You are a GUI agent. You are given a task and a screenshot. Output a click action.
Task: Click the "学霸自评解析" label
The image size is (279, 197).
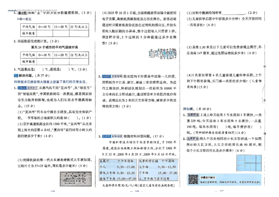208,178
